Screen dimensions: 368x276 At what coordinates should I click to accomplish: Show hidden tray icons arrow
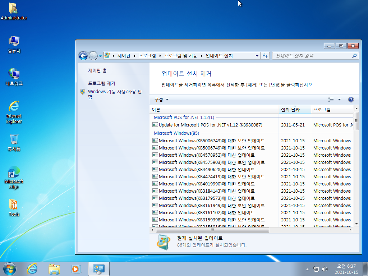click(x=307, y=269)
